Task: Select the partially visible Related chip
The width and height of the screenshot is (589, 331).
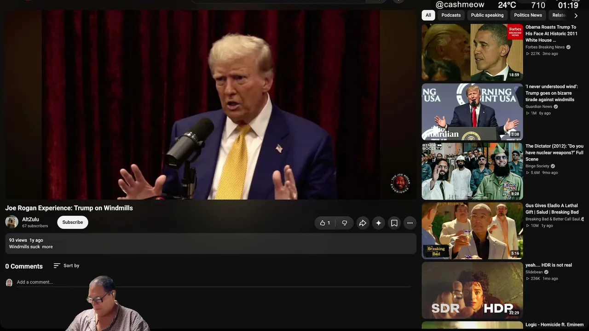Action: point(559,15)
